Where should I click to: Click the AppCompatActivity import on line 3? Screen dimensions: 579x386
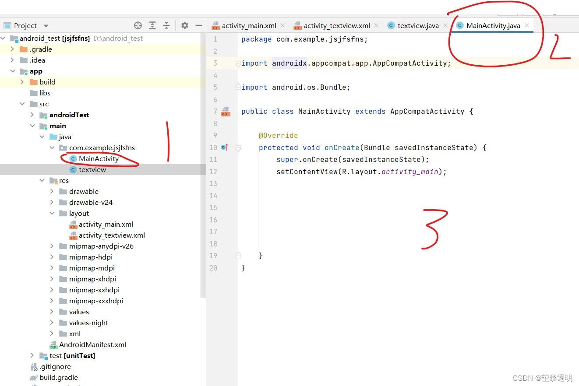coord(410,63)
